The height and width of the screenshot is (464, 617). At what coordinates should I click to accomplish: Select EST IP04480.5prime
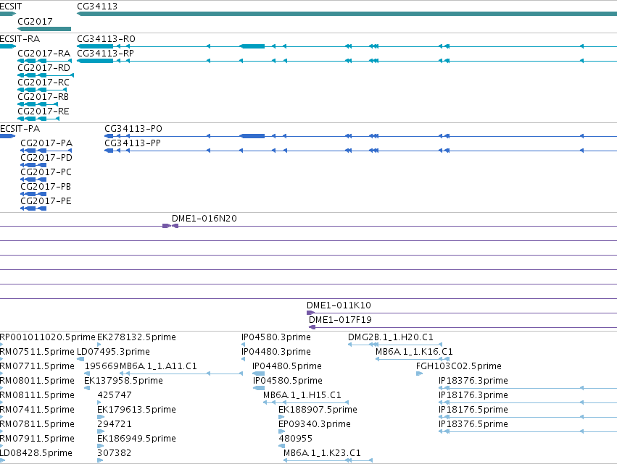[287, 366]
